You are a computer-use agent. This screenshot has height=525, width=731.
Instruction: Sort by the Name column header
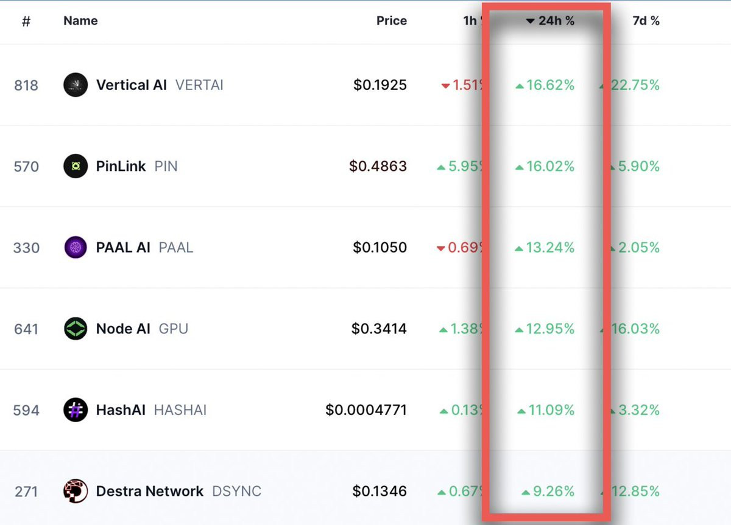point(80,21)
